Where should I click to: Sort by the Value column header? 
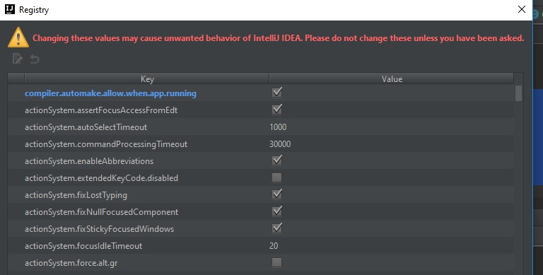tap(392, 78)
